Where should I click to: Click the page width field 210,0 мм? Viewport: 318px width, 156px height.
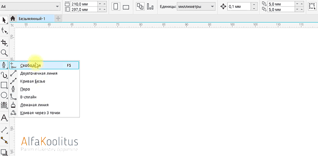tap(83, 4)
